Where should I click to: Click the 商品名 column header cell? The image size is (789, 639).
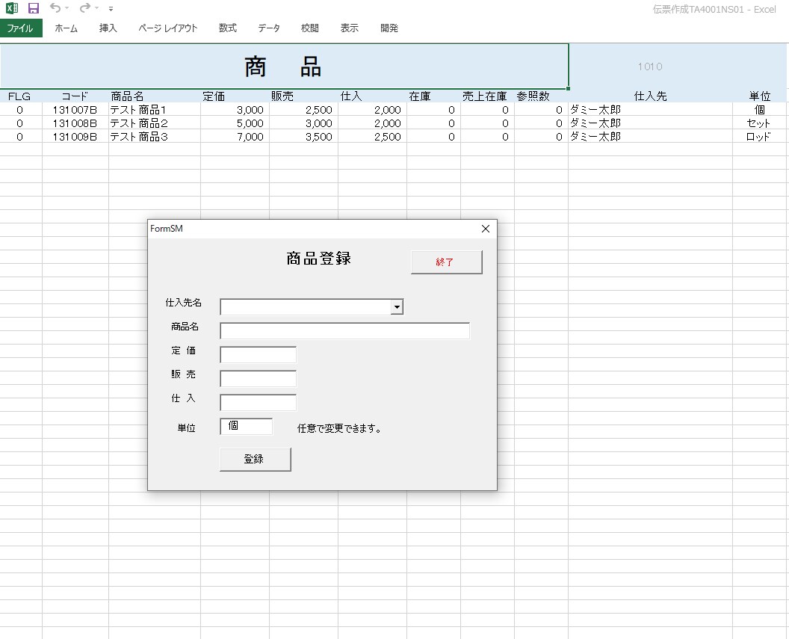(155, 96)
